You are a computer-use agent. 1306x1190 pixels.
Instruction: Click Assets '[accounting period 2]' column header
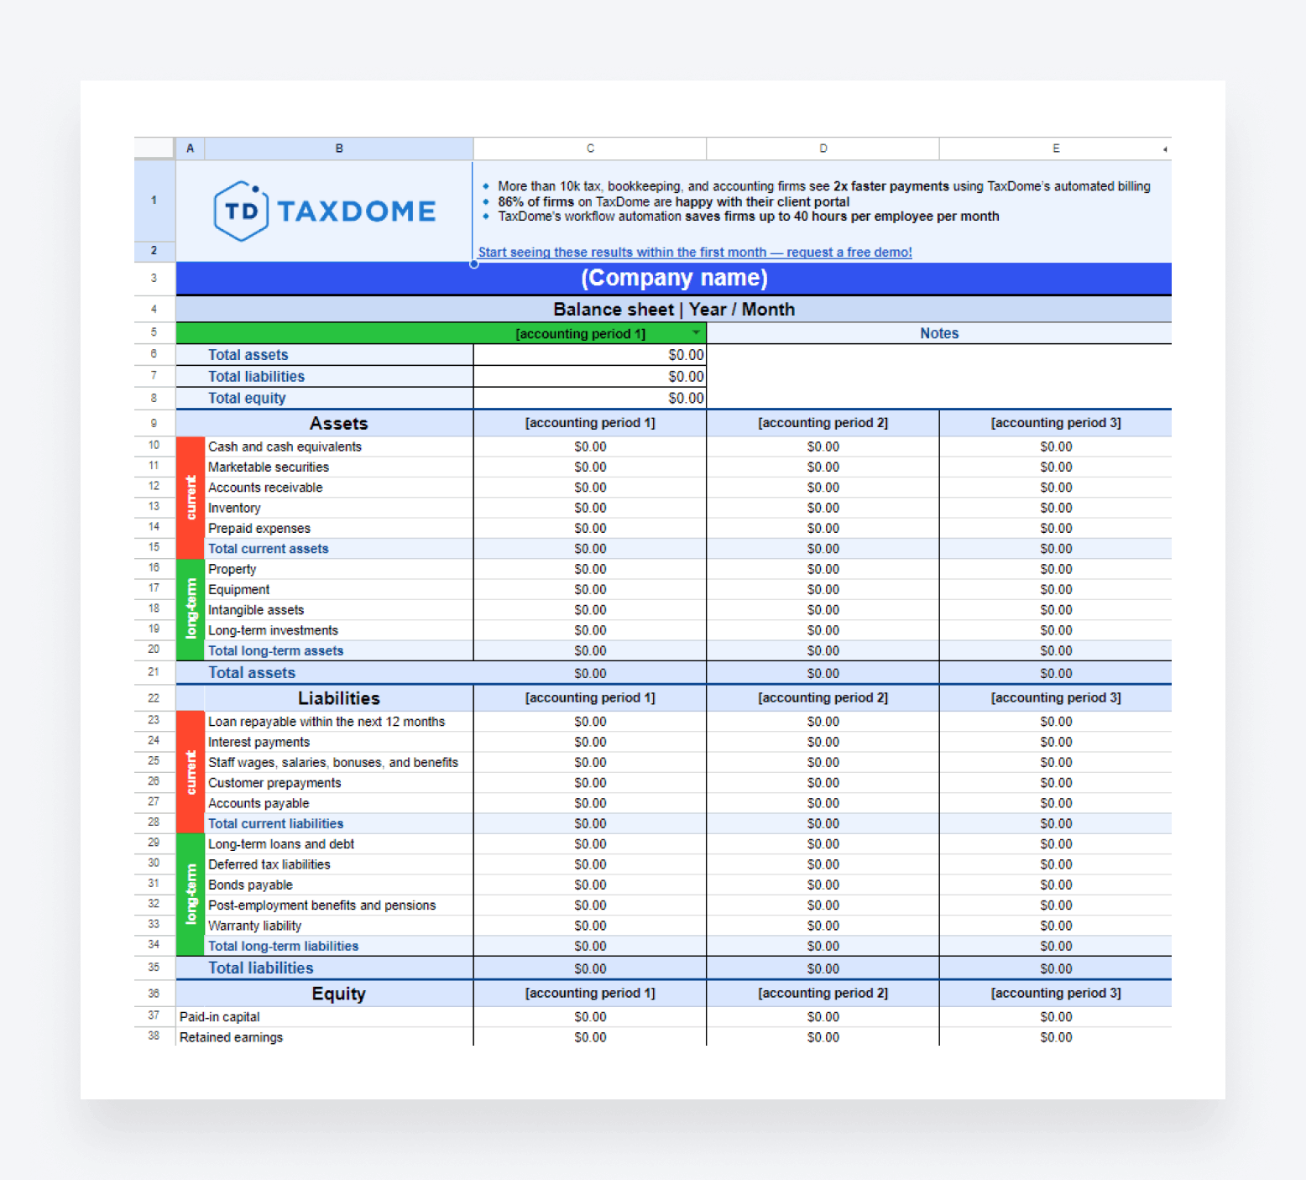pos(823,423)
